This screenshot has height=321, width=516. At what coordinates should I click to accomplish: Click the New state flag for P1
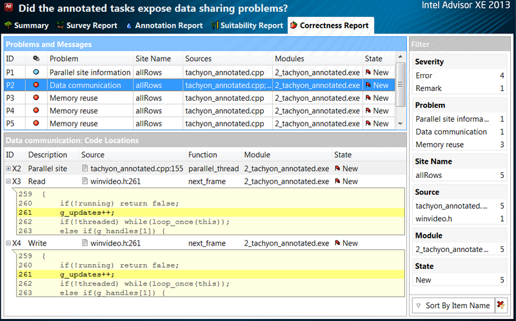(368, 72)
